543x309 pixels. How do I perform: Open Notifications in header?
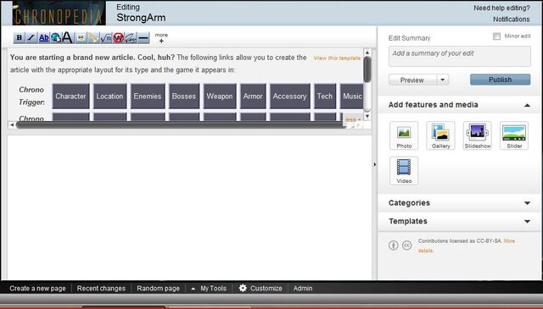coord(511,19)
